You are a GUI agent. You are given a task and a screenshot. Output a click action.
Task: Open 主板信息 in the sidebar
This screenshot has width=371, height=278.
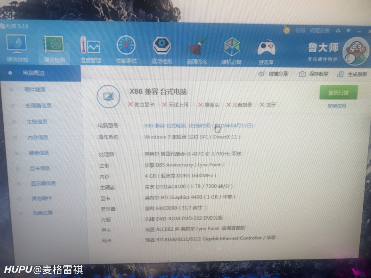pyautogui.click(x=37, y=122)
